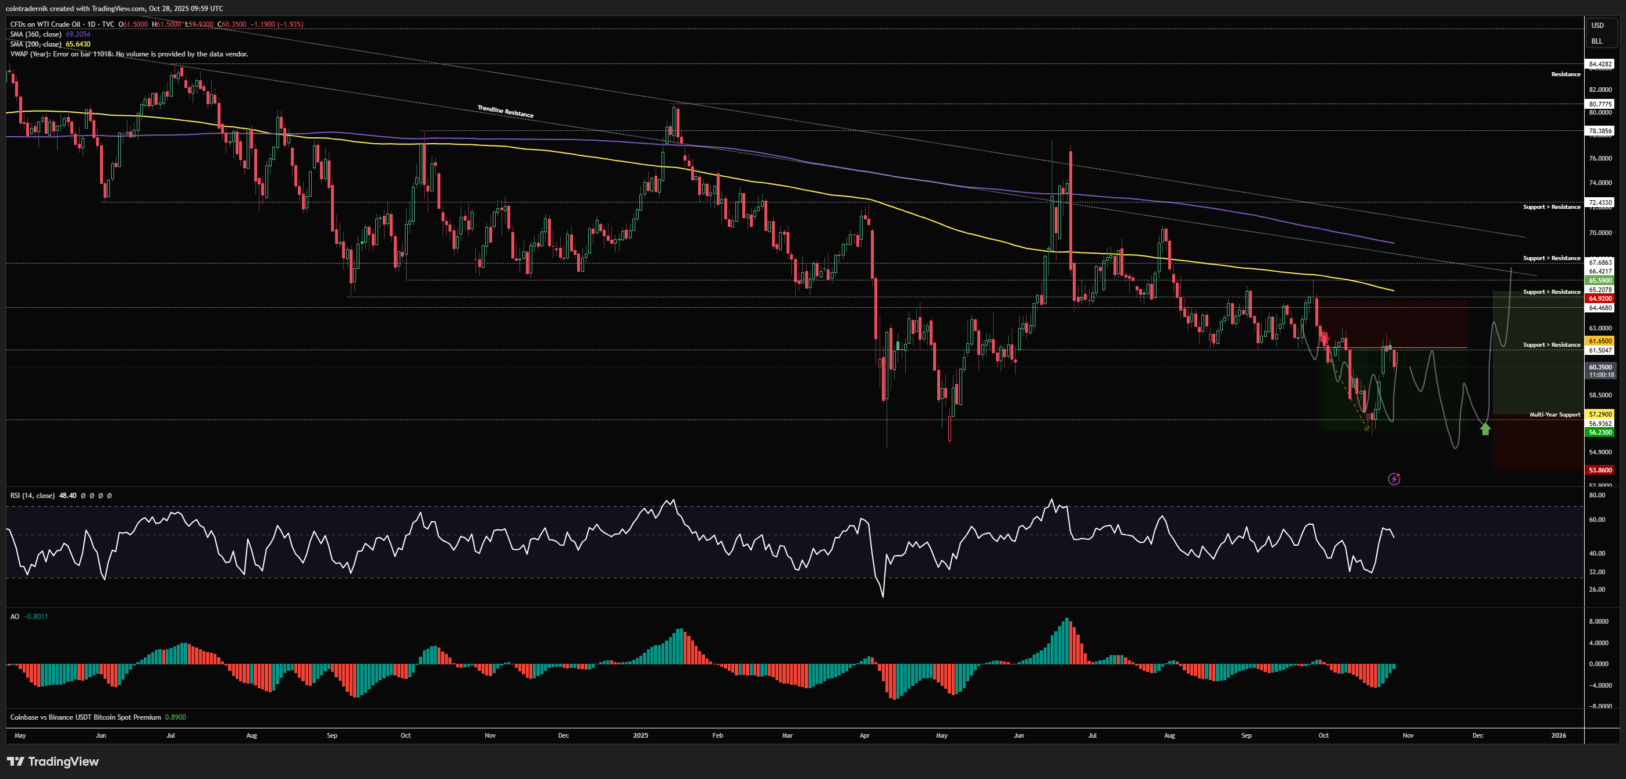Image resolution: width=1626 pixels, height=779 pixels.
Task: Click the current price 60.3500 countdown label
Action: 1601,371
